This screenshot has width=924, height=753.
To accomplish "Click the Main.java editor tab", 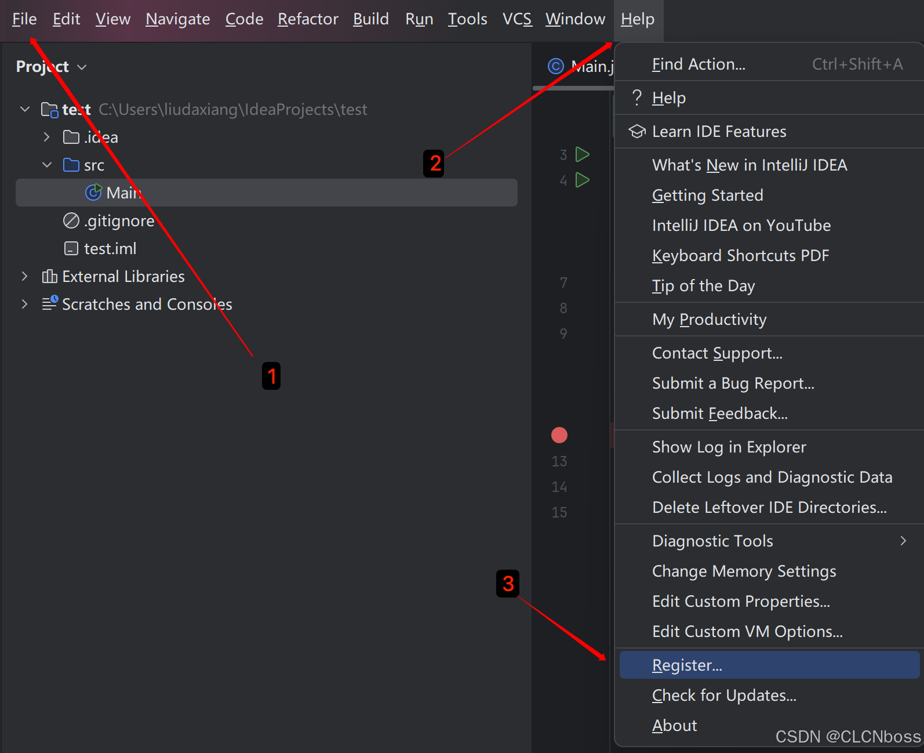I will pos(580,66).
